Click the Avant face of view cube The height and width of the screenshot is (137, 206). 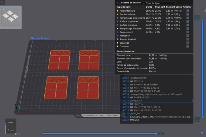click(x=11, y=130)
